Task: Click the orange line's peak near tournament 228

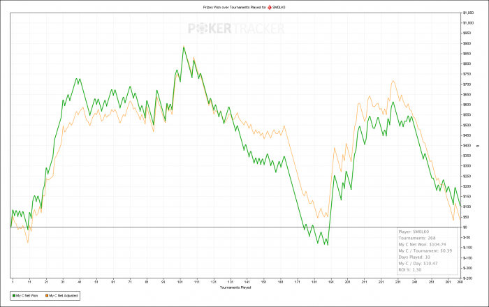Action: [393, 81]
